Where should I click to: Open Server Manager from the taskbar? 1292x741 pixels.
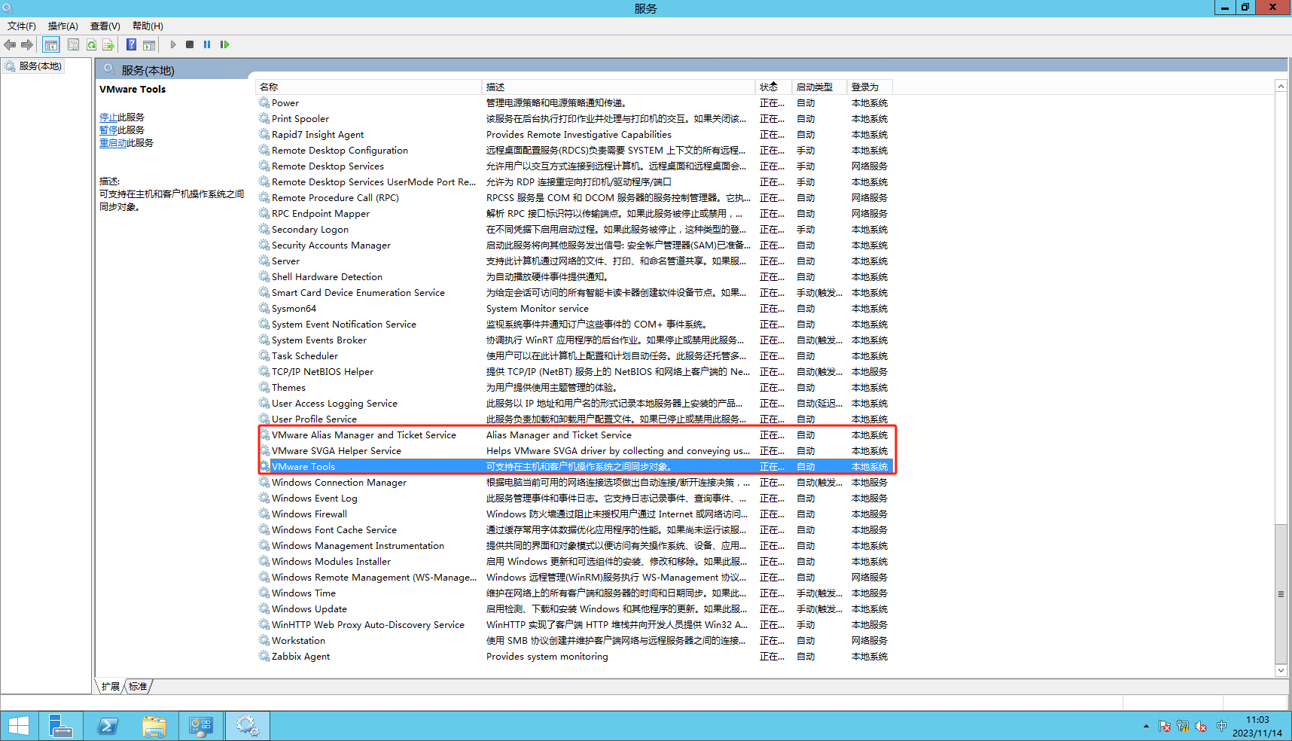[61, 726]
